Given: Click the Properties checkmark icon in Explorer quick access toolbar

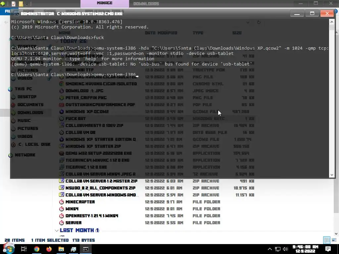Looking at the screenshot, I should [13, 4].
